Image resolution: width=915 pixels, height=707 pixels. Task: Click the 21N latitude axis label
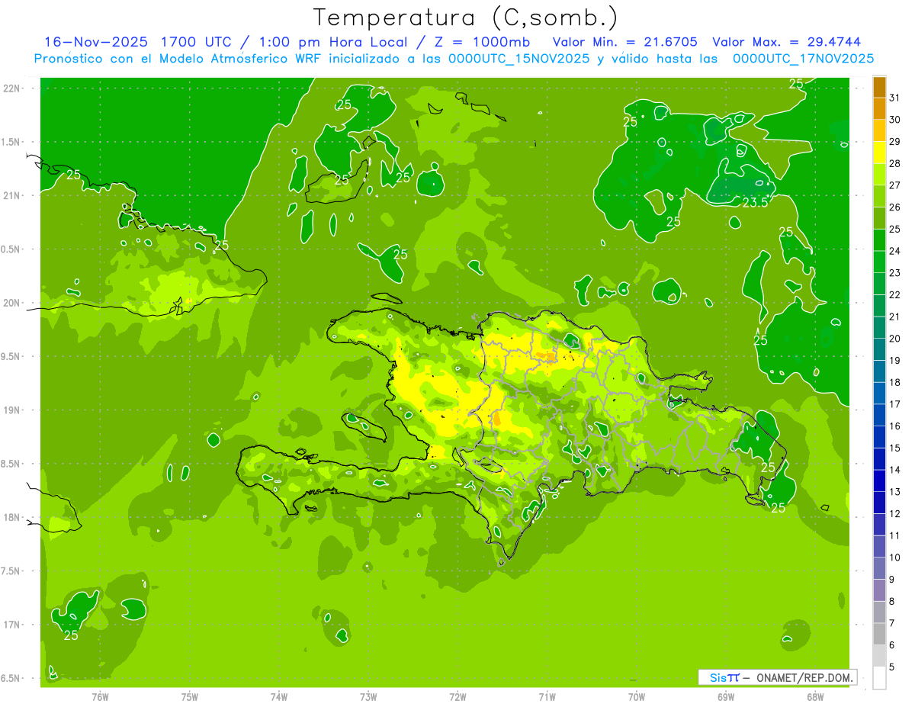point(13,196)
